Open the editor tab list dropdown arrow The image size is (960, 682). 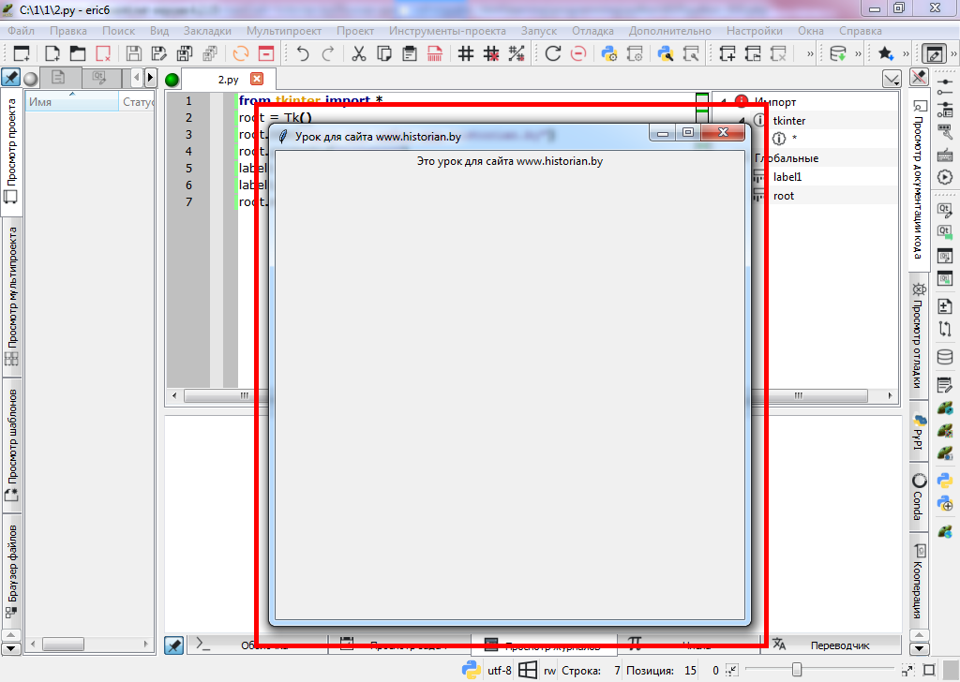point(892,80)
